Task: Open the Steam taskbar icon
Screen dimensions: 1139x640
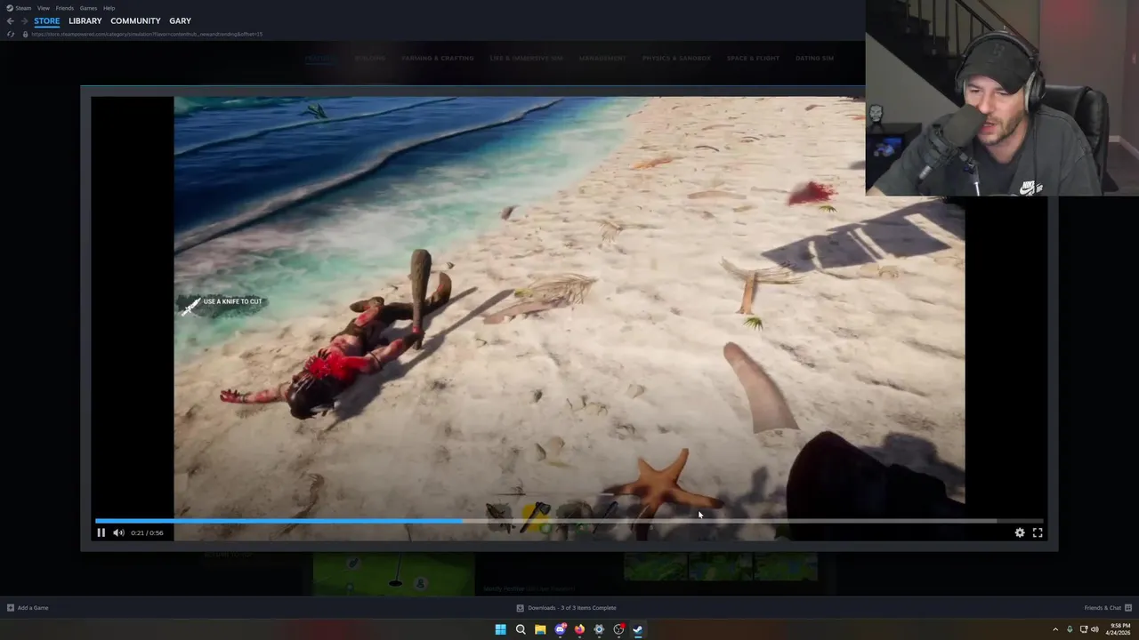Action: tap(638, 629)
